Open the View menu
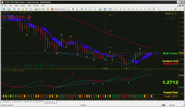 click(x=10, y=5)
